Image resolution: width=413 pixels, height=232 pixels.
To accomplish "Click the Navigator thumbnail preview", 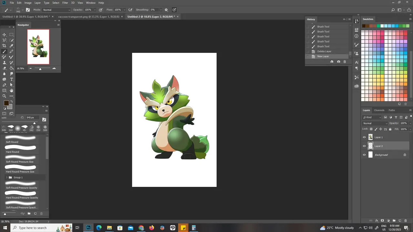I will [38, 47].
